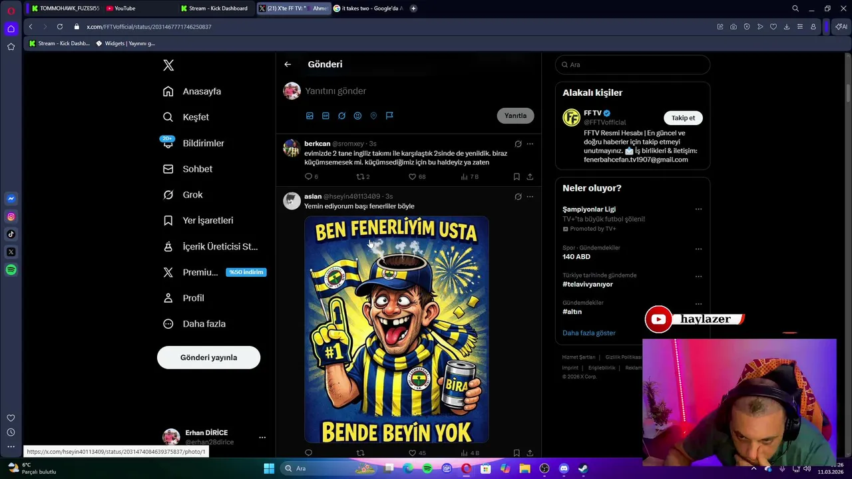Open more options on aslan post

point(530,197)
